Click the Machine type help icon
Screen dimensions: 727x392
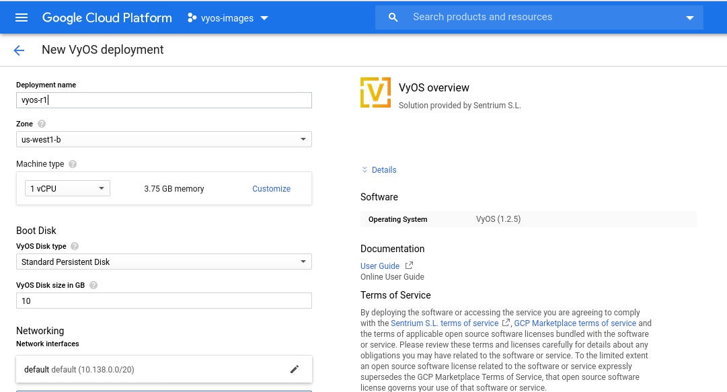click(73, 164)
